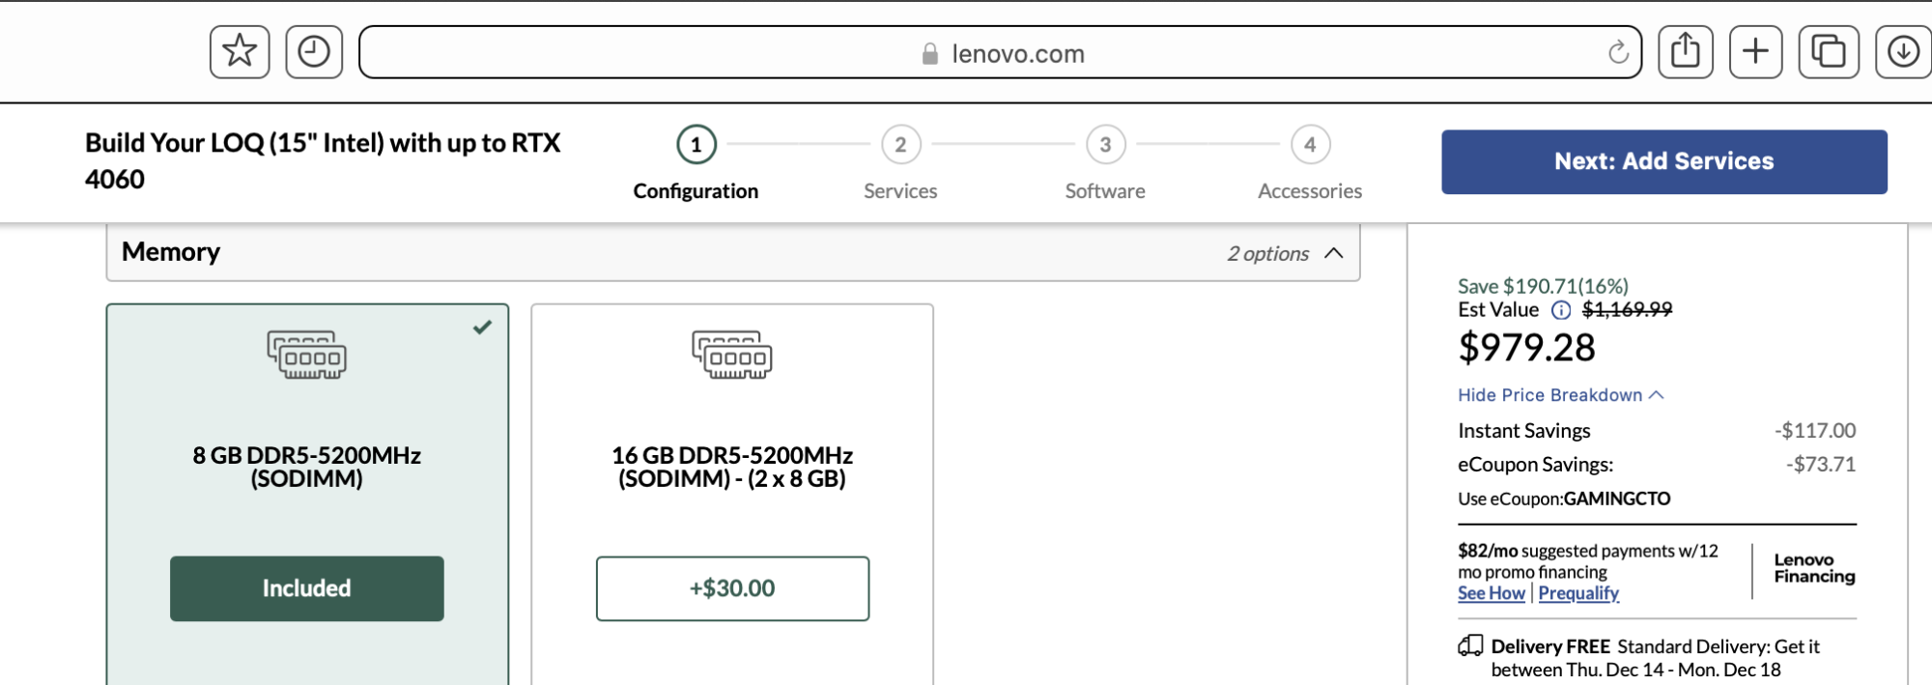
Task: Go to step 2 Services
Action: pos(900,146)
